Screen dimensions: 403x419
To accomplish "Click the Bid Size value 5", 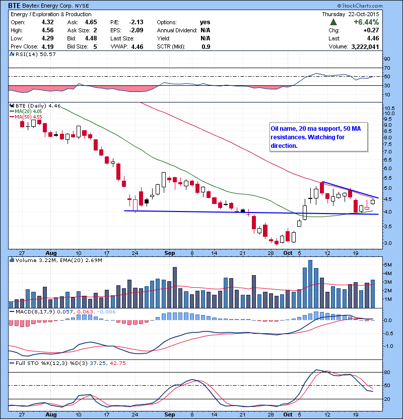I will [x=95, y=47].
